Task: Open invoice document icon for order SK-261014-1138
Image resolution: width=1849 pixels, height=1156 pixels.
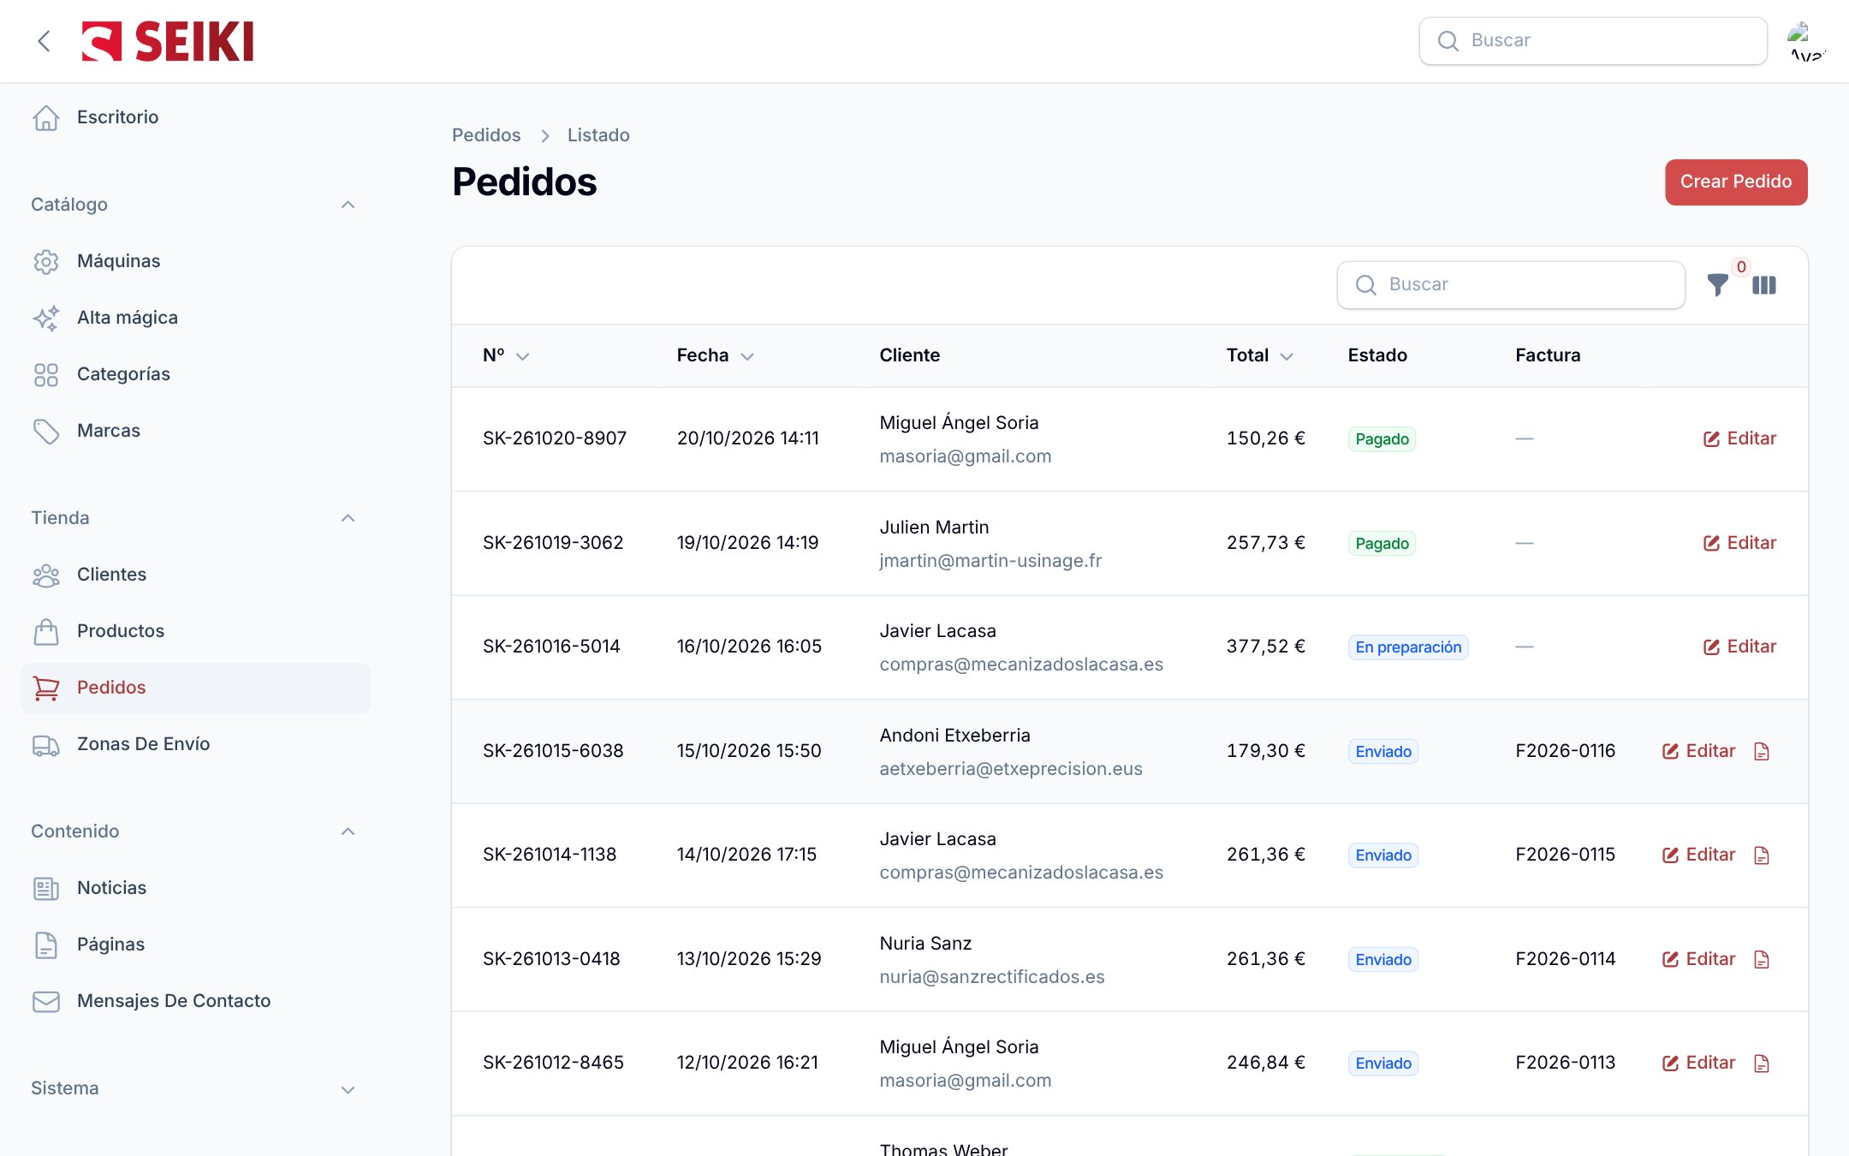Action: coord(1761,855)
